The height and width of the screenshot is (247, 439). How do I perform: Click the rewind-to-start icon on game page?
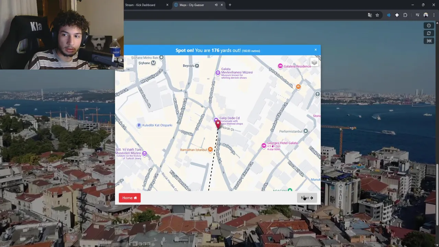(429, 41)
